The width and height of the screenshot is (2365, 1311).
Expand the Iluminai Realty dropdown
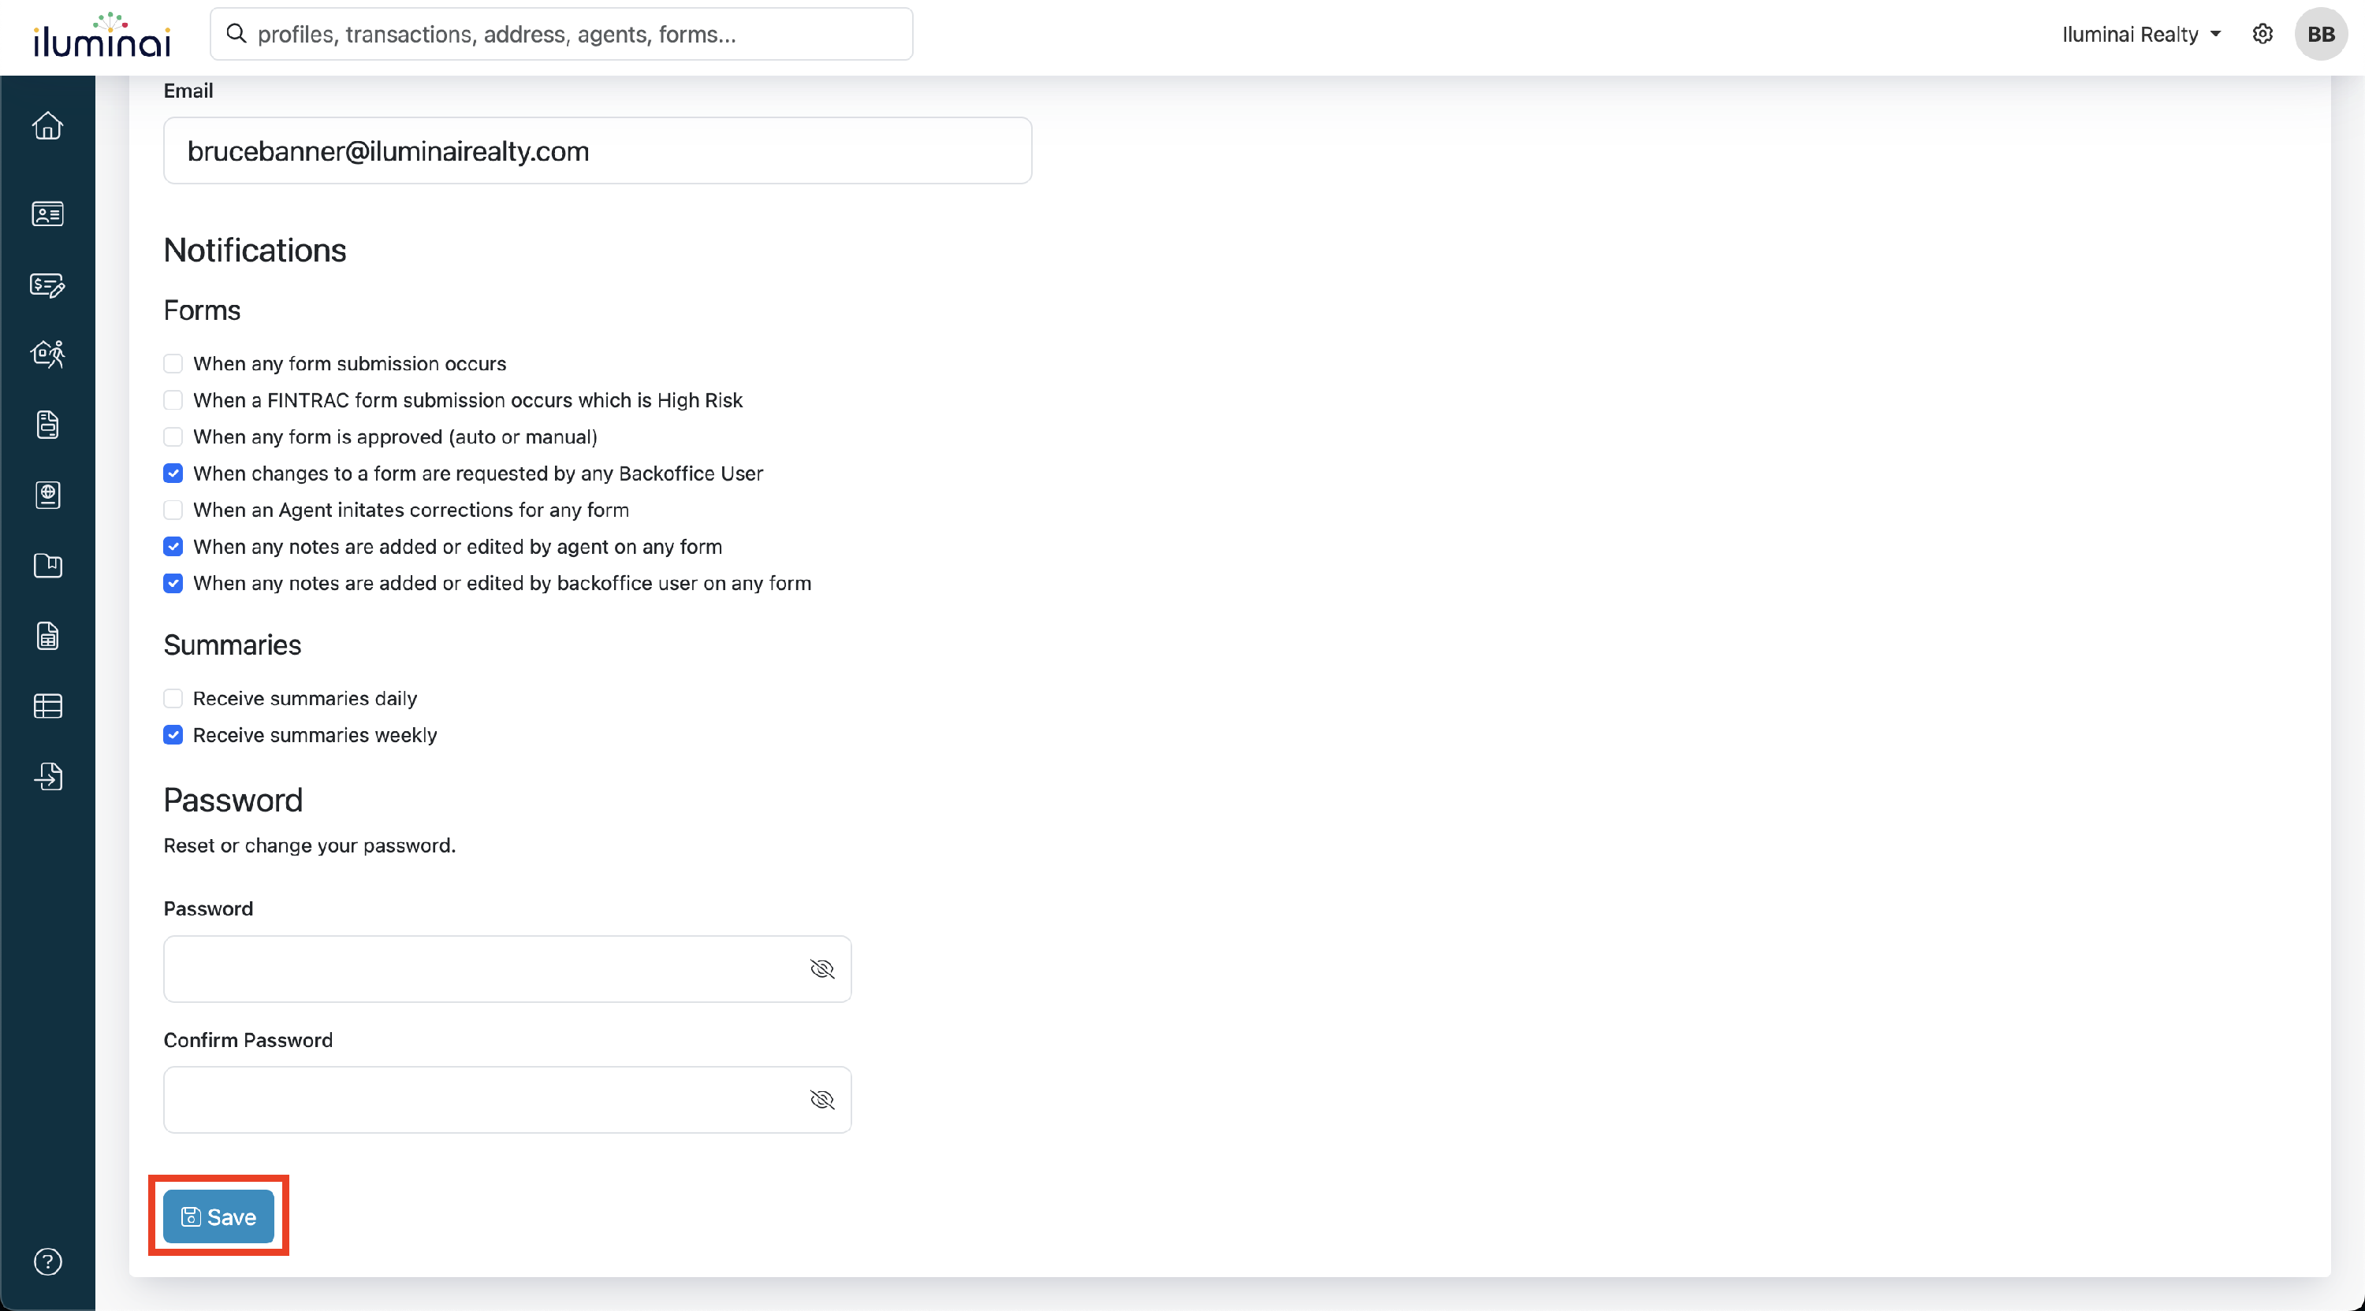tap(2141, 34)
